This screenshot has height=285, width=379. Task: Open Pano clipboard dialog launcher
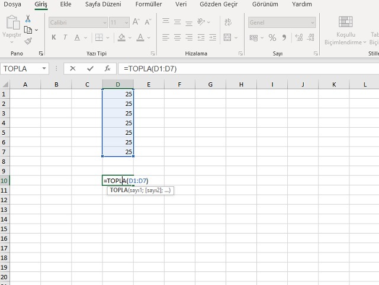(x=41, y=54)
